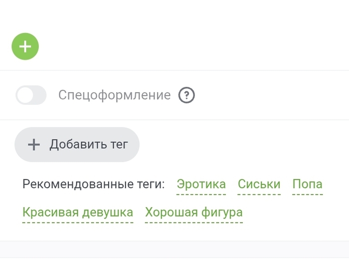
Task: Add the Хорошая фигура recommended tag
Action: coord(193,213)
